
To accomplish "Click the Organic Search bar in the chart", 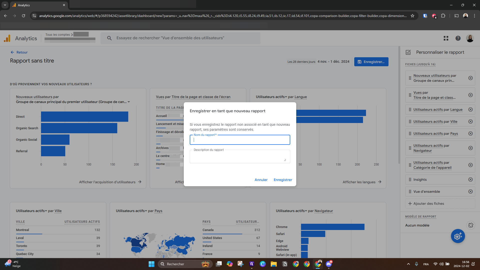I will click(79, 128).
